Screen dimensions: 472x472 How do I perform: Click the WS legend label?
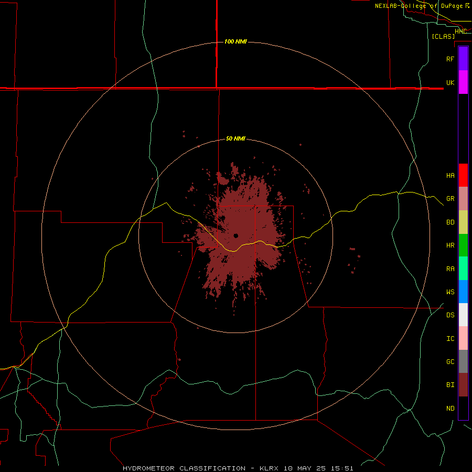[450, 292]
